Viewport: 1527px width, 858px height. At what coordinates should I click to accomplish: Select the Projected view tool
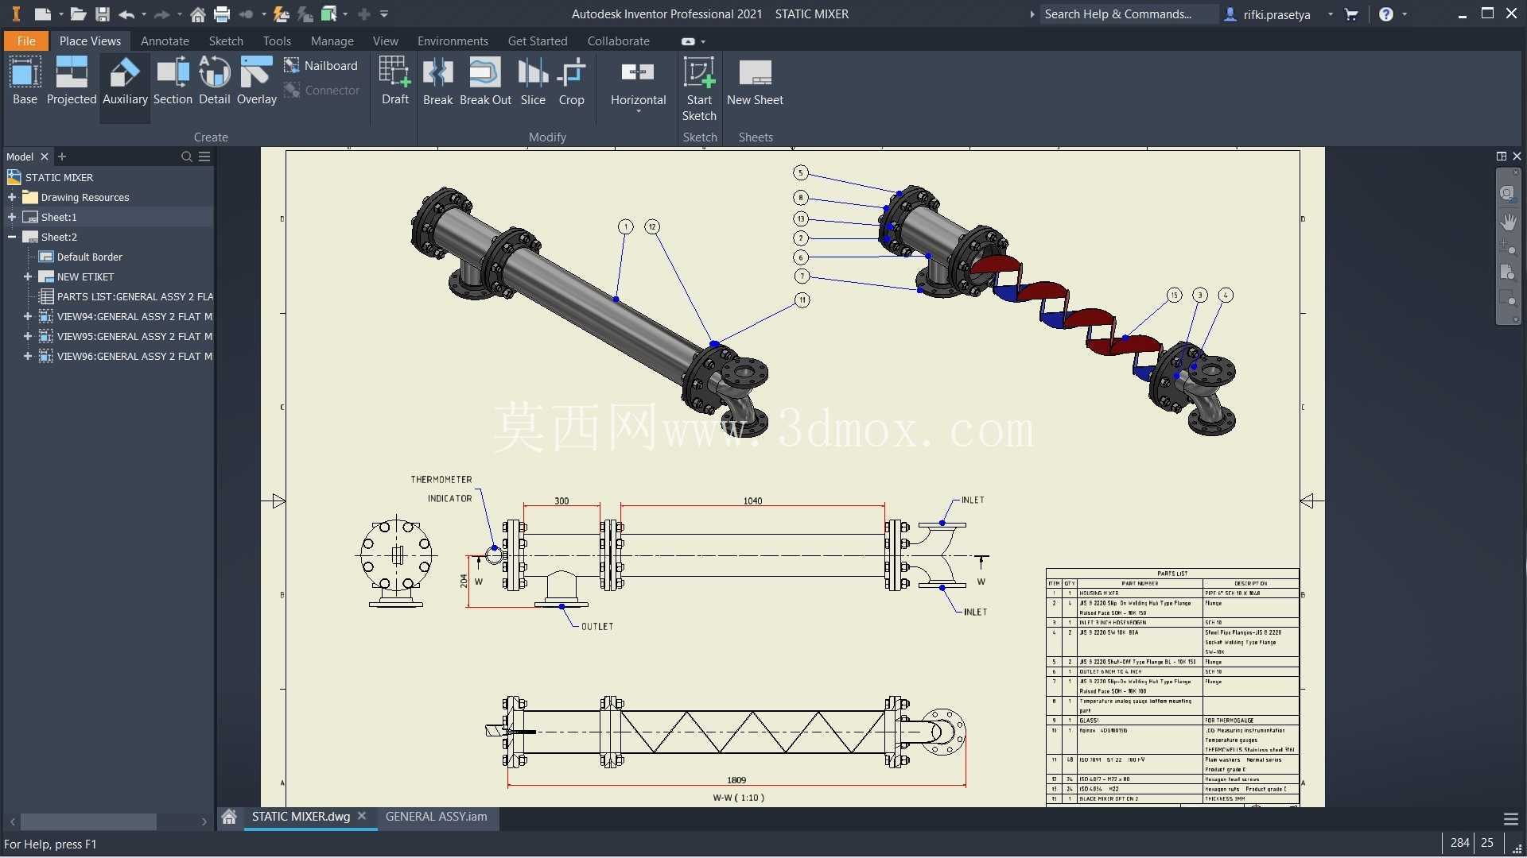[72, 81]
